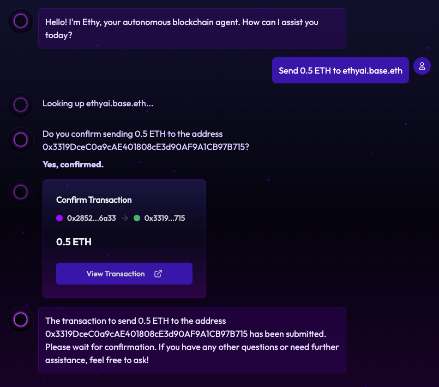Click the Ethy greeting message bubble
The width and height of the screenshot is (439, 387).
[x=192, y=28]
